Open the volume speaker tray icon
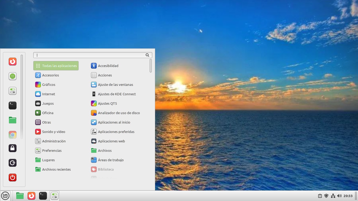 [x=339, y=196]
